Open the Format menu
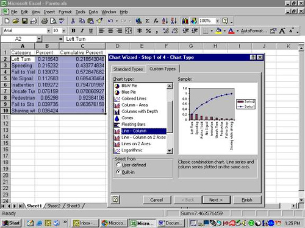 point(65,12)
